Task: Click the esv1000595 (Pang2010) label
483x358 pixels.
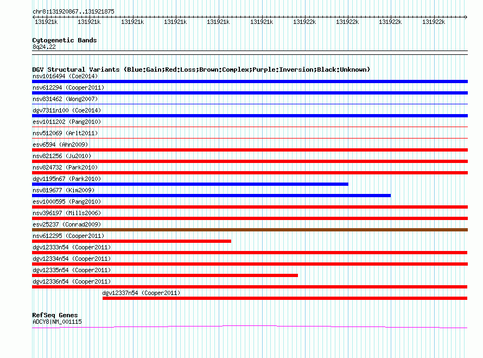Action: pos(67,202)
